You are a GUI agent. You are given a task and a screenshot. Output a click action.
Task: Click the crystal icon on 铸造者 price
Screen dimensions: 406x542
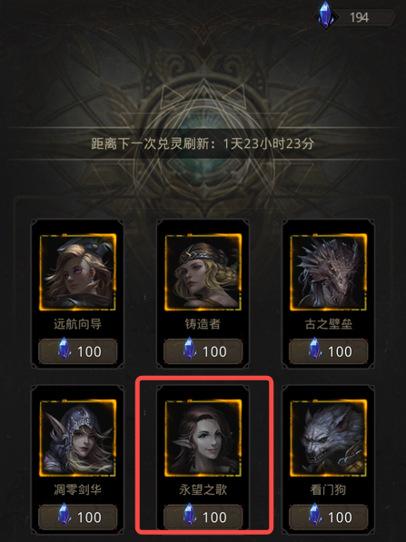[190, 349]
